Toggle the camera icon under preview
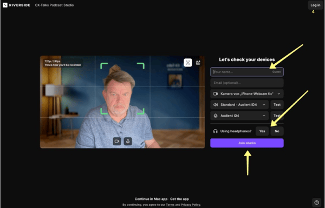 point(117,141)
